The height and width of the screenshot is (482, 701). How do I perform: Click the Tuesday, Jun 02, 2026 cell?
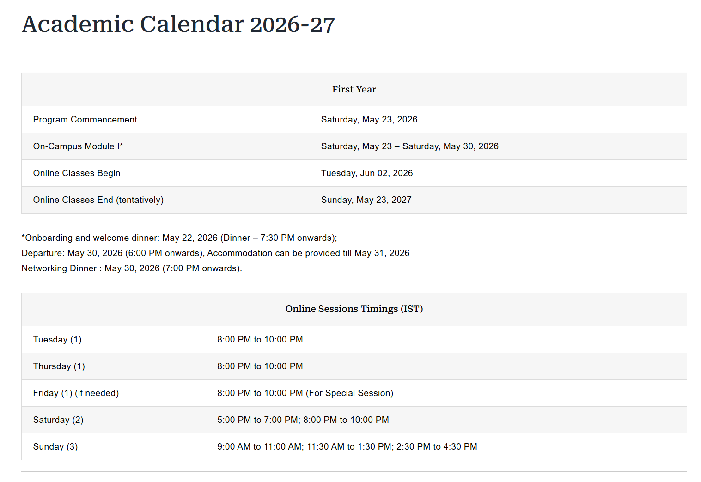367,173
